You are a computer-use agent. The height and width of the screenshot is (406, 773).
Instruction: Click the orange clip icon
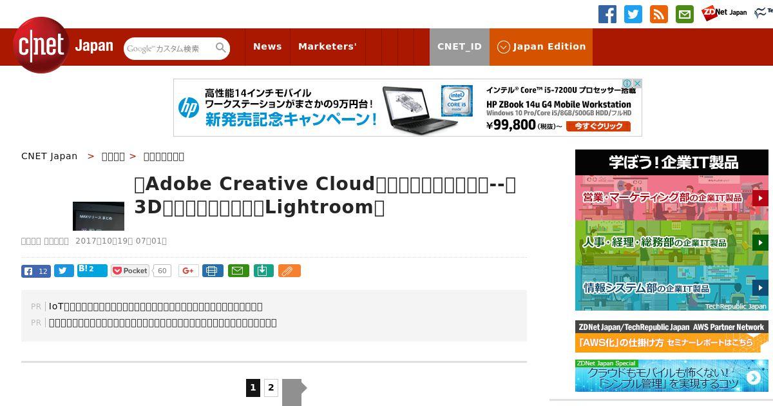click(x=289, y=271)
